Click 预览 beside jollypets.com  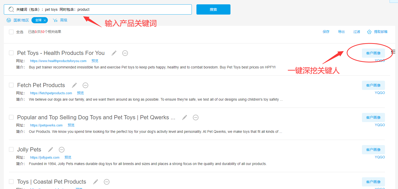pos(68,157)
